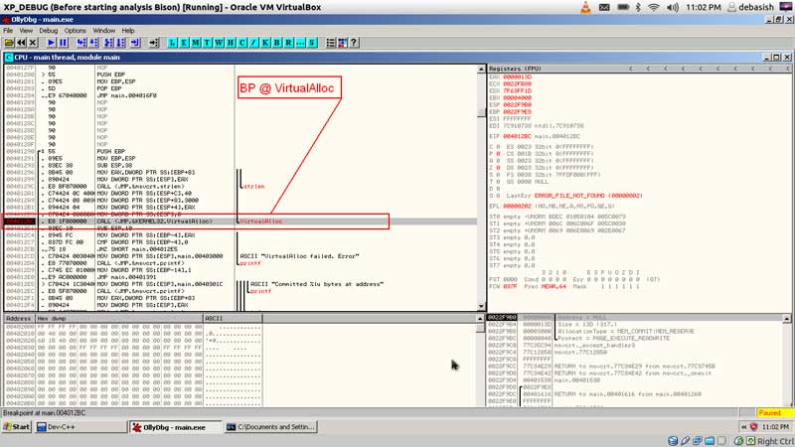Click the Address column header in dump

click(19, 318)
